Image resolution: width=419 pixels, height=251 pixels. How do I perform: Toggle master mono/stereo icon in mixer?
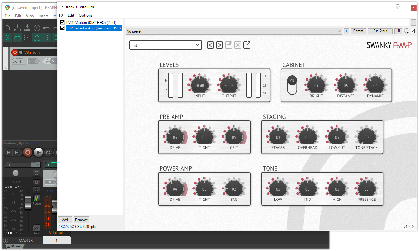pos(36,173)
